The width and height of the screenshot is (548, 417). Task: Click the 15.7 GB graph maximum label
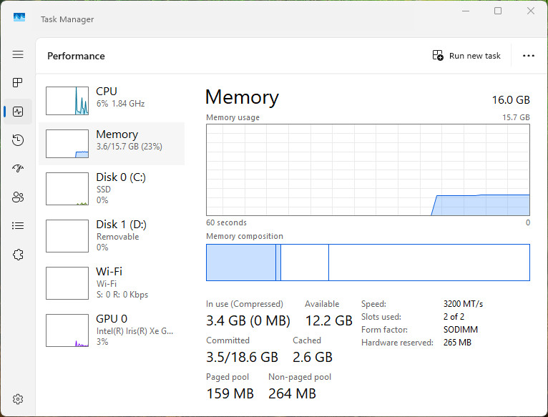(516, 117)
